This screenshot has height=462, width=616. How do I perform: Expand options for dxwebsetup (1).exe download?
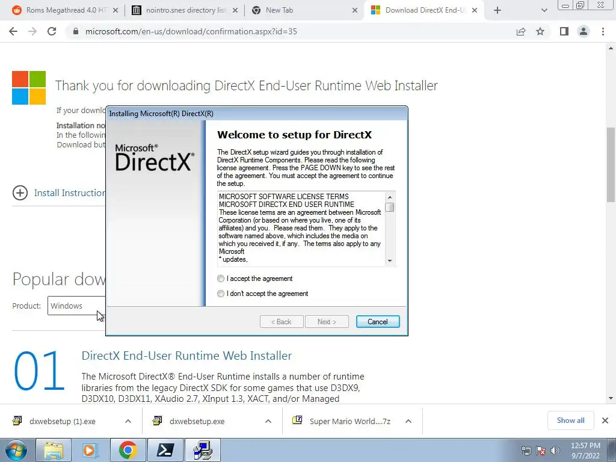(x=128, y=421)
